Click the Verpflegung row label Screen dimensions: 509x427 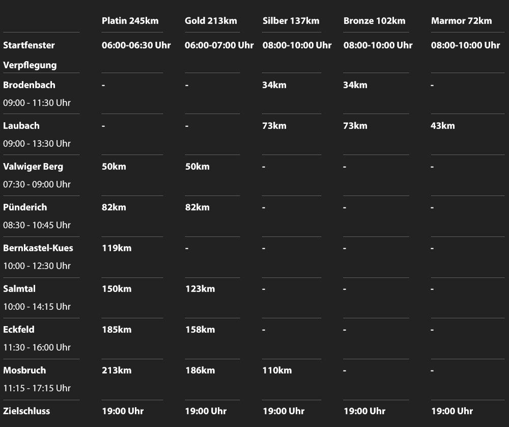point(30,65)
